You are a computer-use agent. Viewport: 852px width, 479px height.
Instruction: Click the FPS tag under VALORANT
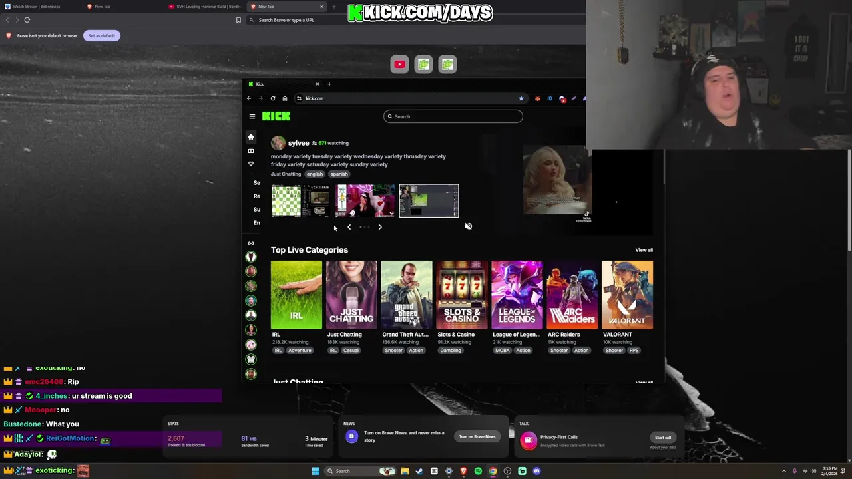point(634,351)
